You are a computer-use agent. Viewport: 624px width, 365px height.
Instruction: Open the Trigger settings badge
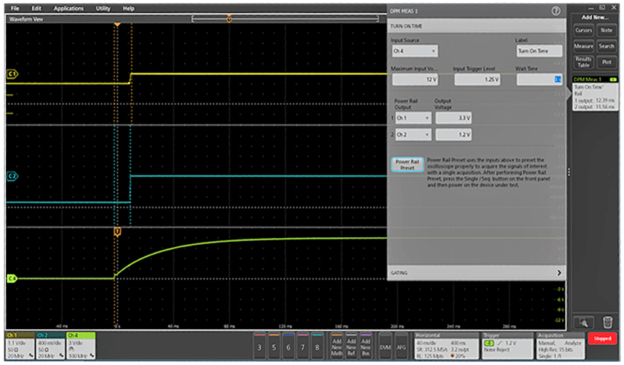pyautogui.click(x=507, y=346)
